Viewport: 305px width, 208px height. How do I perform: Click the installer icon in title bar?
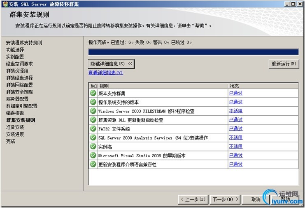(x=5, y=4)
